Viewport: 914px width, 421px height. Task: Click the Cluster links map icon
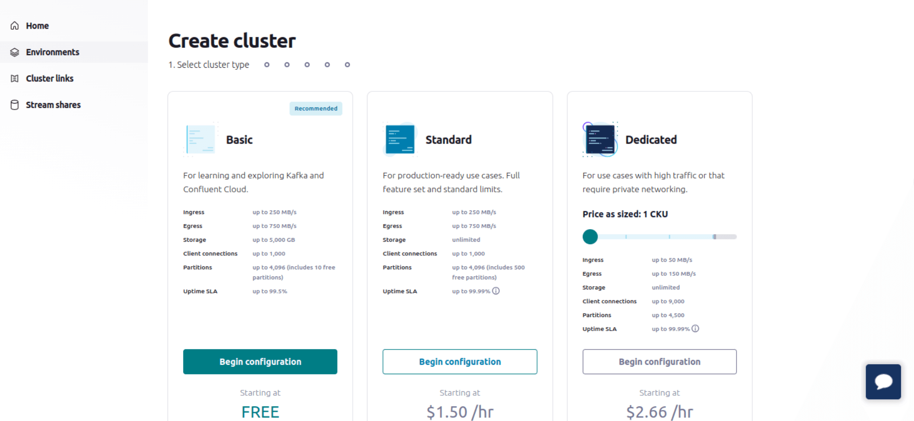click(x=15, y=78)
